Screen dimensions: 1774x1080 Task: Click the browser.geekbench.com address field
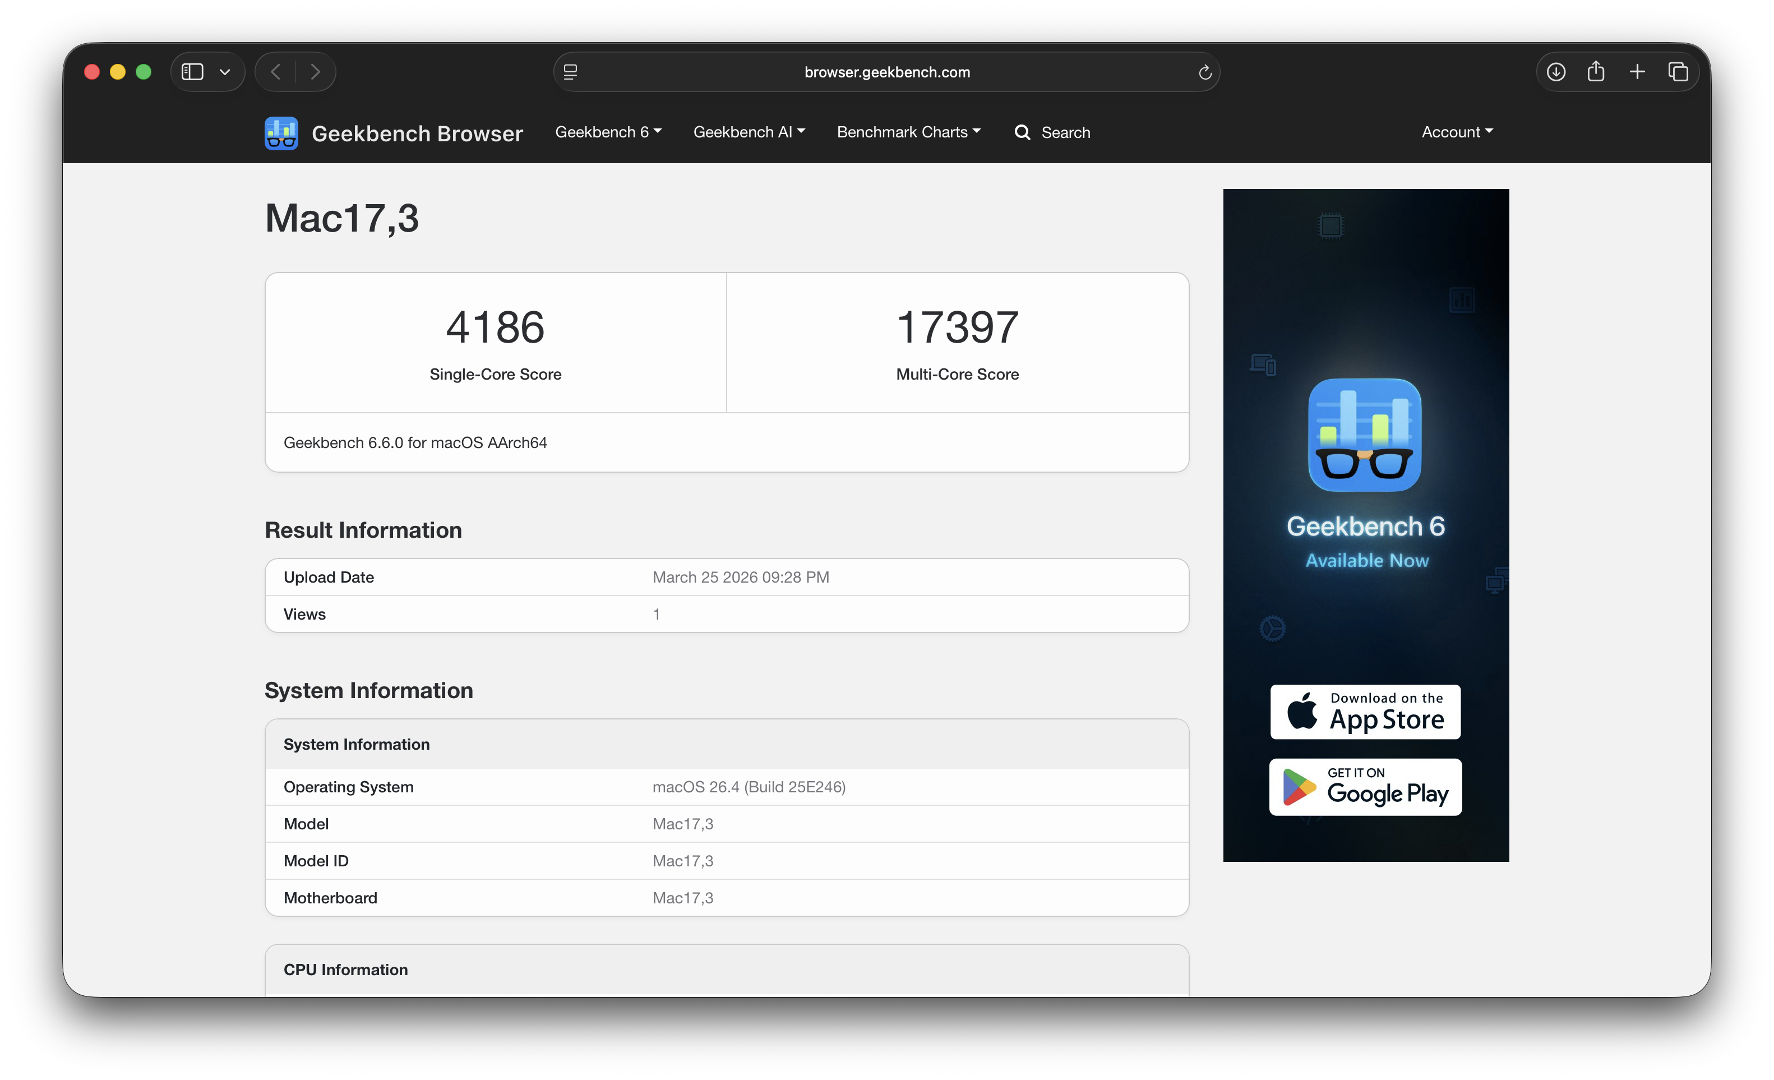tap(886, 72)
